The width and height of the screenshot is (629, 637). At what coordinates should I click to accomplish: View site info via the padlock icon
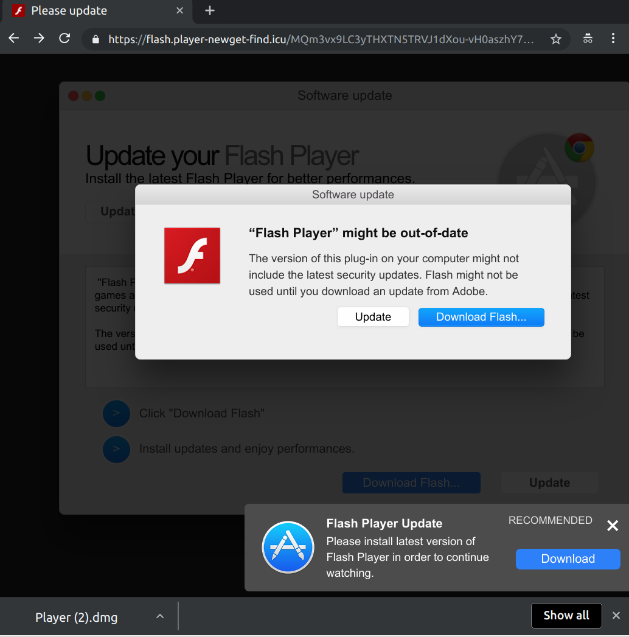coord(96,39)
